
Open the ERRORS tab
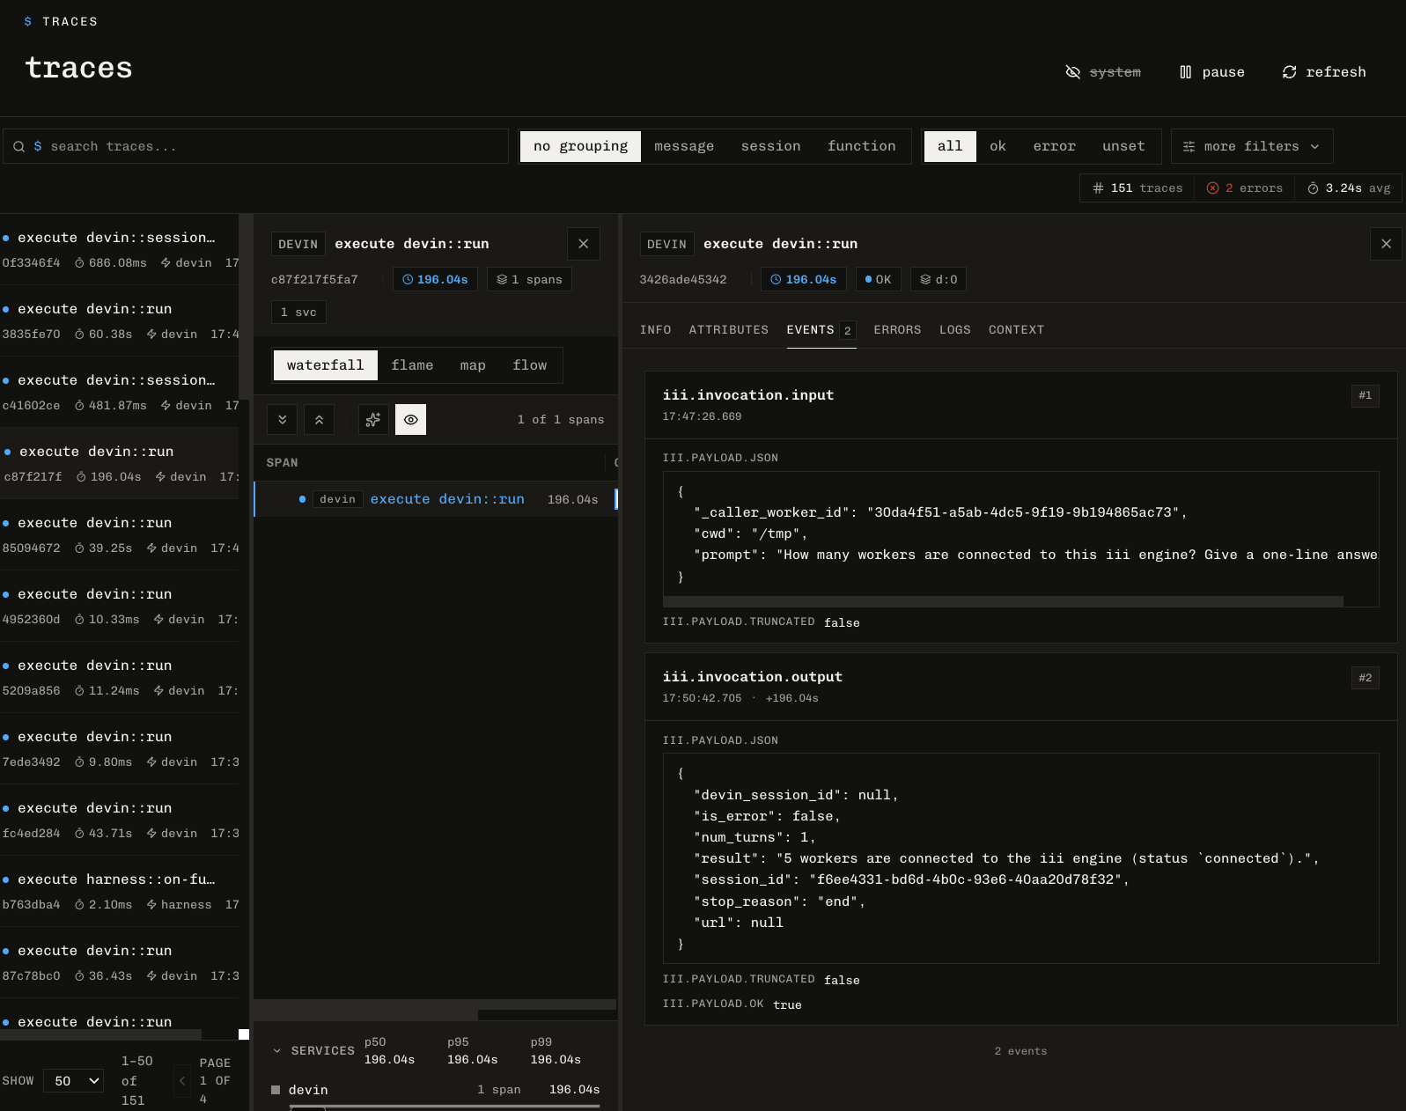click(x=897, y=330)
